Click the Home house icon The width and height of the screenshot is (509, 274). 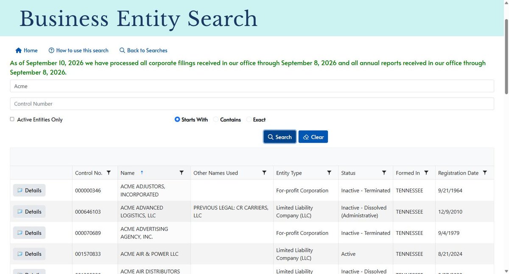pyautogui.click(x=18, y=50)
